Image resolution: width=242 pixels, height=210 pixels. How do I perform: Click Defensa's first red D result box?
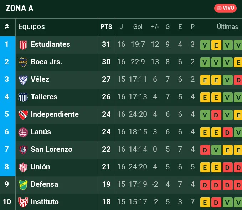point(205,185)
